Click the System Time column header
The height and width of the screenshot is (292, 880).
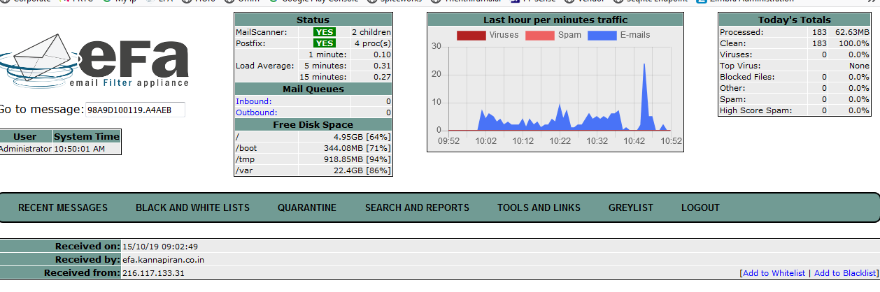[x=87, y=136]
